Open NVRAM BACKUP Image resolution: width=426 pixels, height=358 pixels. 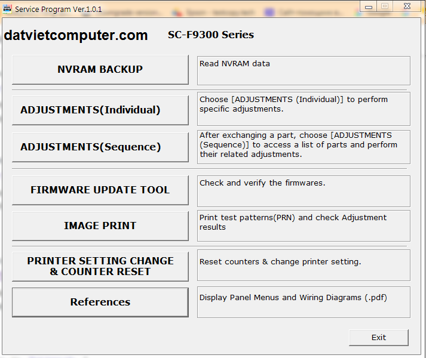point(100,70)
